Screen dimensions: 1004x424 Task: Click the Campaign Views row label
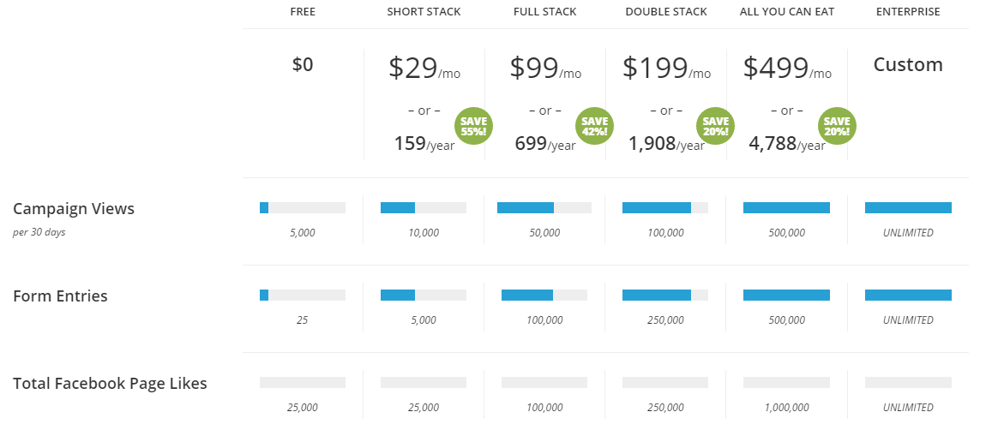(x=74, y=208)
